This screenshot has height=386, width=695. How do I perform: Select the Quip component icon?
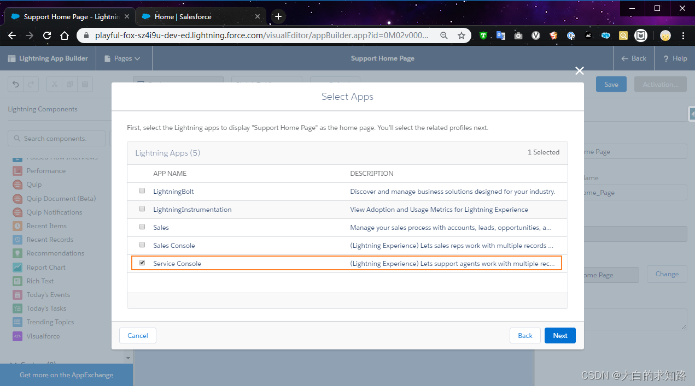pos(17,185)
